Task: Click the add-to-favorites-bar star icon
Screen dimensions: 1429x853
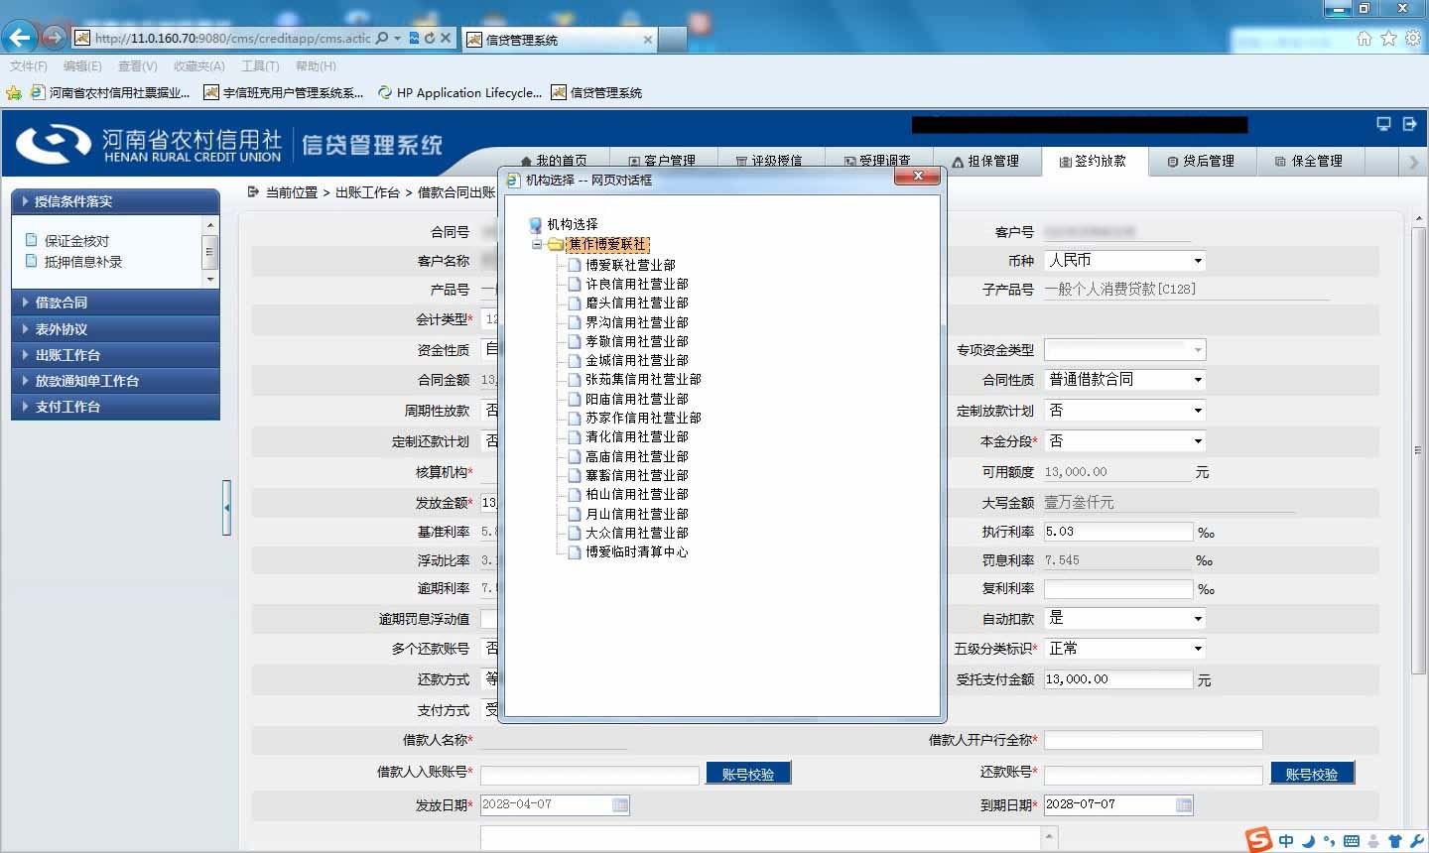Action: pos(14,92)
